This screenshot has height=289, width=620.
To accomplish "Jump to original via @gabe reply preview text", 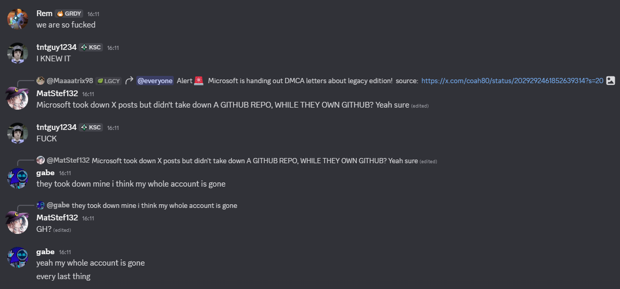I will pos(154,206).
